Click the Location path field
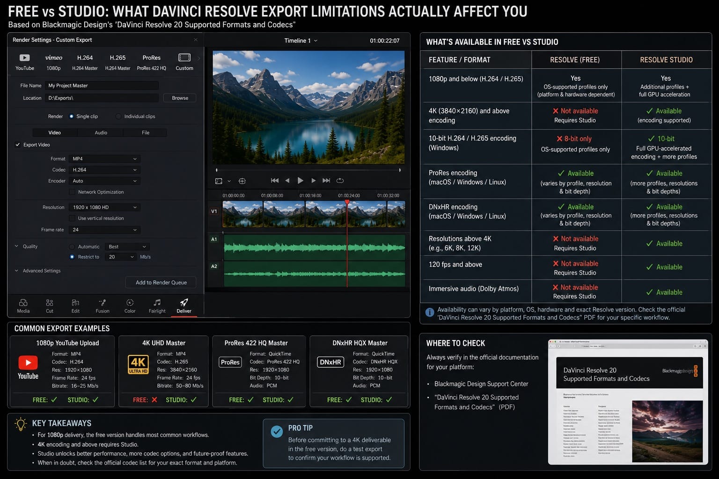719x479 pixels. point(102,98)
